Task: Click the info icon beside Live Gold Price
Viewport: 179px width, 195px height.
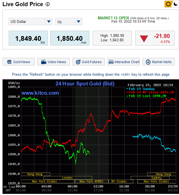Action: (48, 4)
